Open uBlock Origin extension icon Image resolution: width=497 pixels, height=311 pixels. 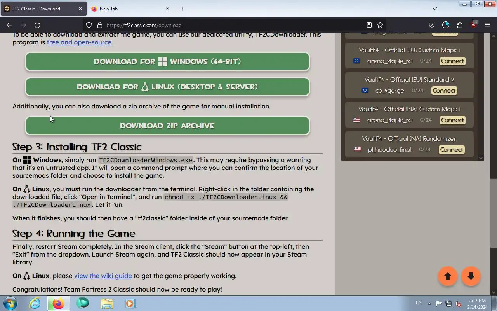474,25
